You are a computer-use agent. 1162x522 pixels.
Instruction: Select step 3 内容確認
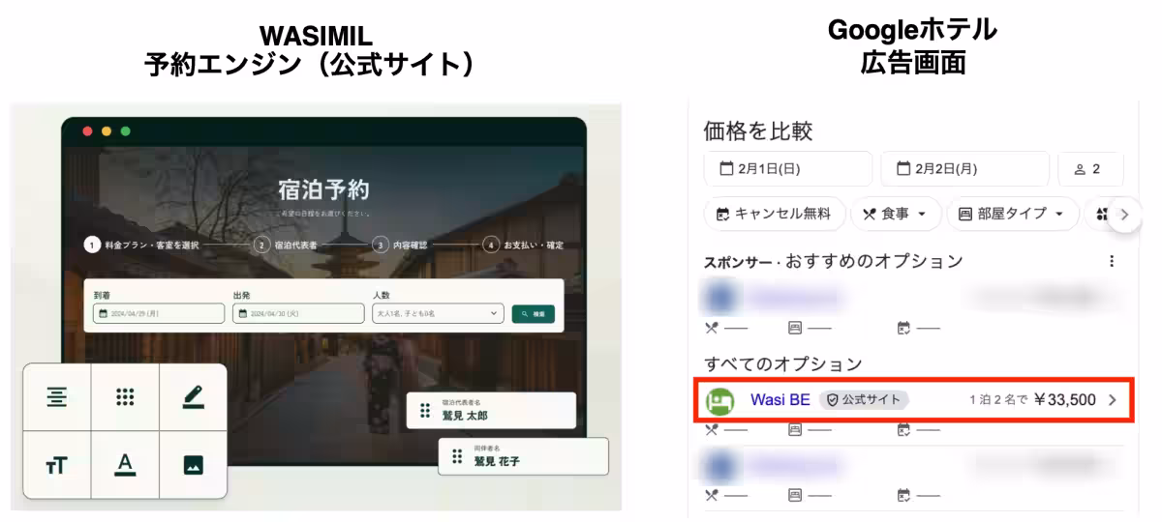click(x=400, y=246)
